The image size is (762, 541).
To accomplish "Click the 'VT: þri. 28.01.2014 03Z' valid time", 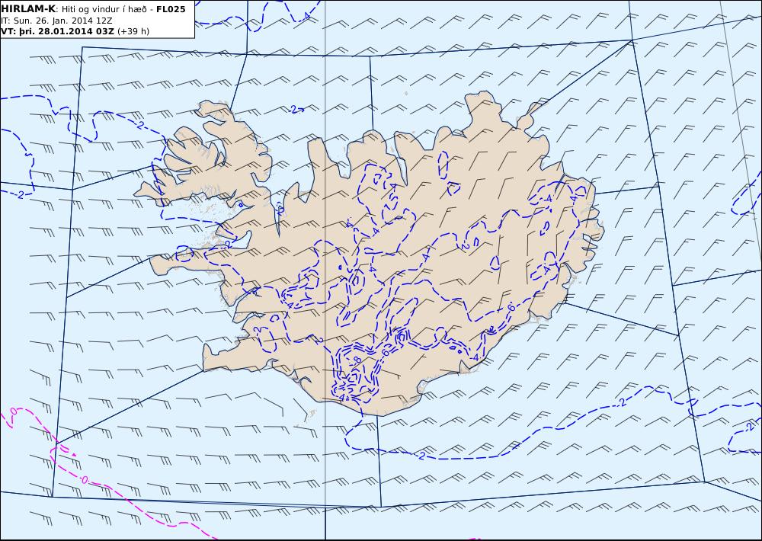I will [x=58, y=31].
